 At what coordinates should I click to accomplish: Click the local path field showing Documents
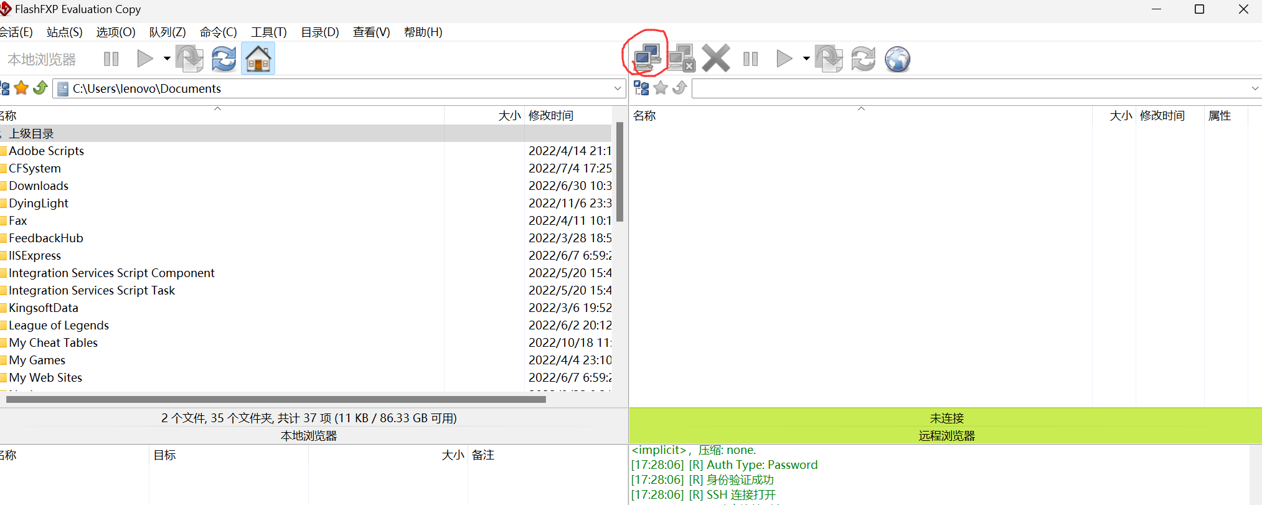339,88
